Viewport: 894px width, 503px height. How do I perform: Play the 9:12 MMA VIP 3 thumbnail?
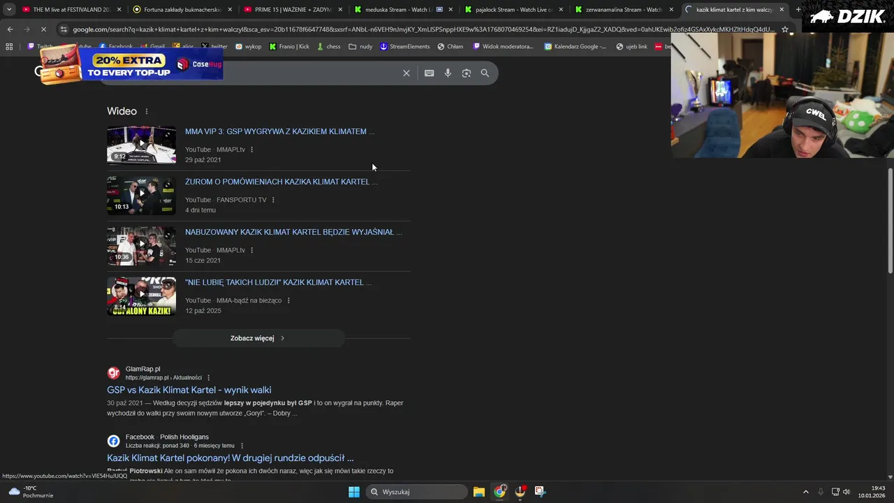[142, 145]
